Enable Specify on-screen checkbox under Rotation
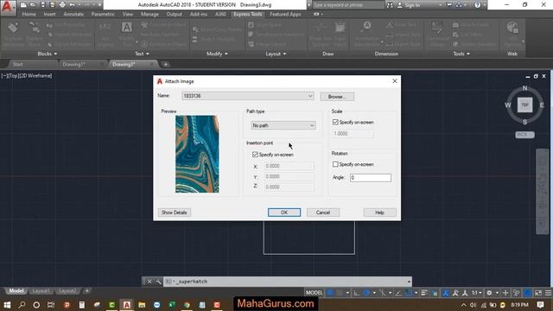The width and height of the screenshot is (553, 311). (335, 164)
